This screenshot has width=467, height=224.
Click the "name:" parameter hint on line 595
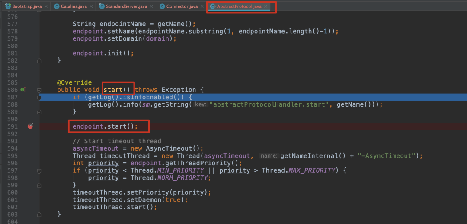269,156
